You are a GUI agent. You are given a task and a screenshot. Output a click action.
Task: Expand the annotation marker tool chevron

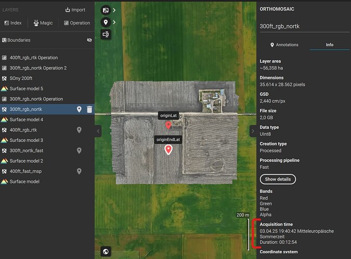(x=114, y=22)
